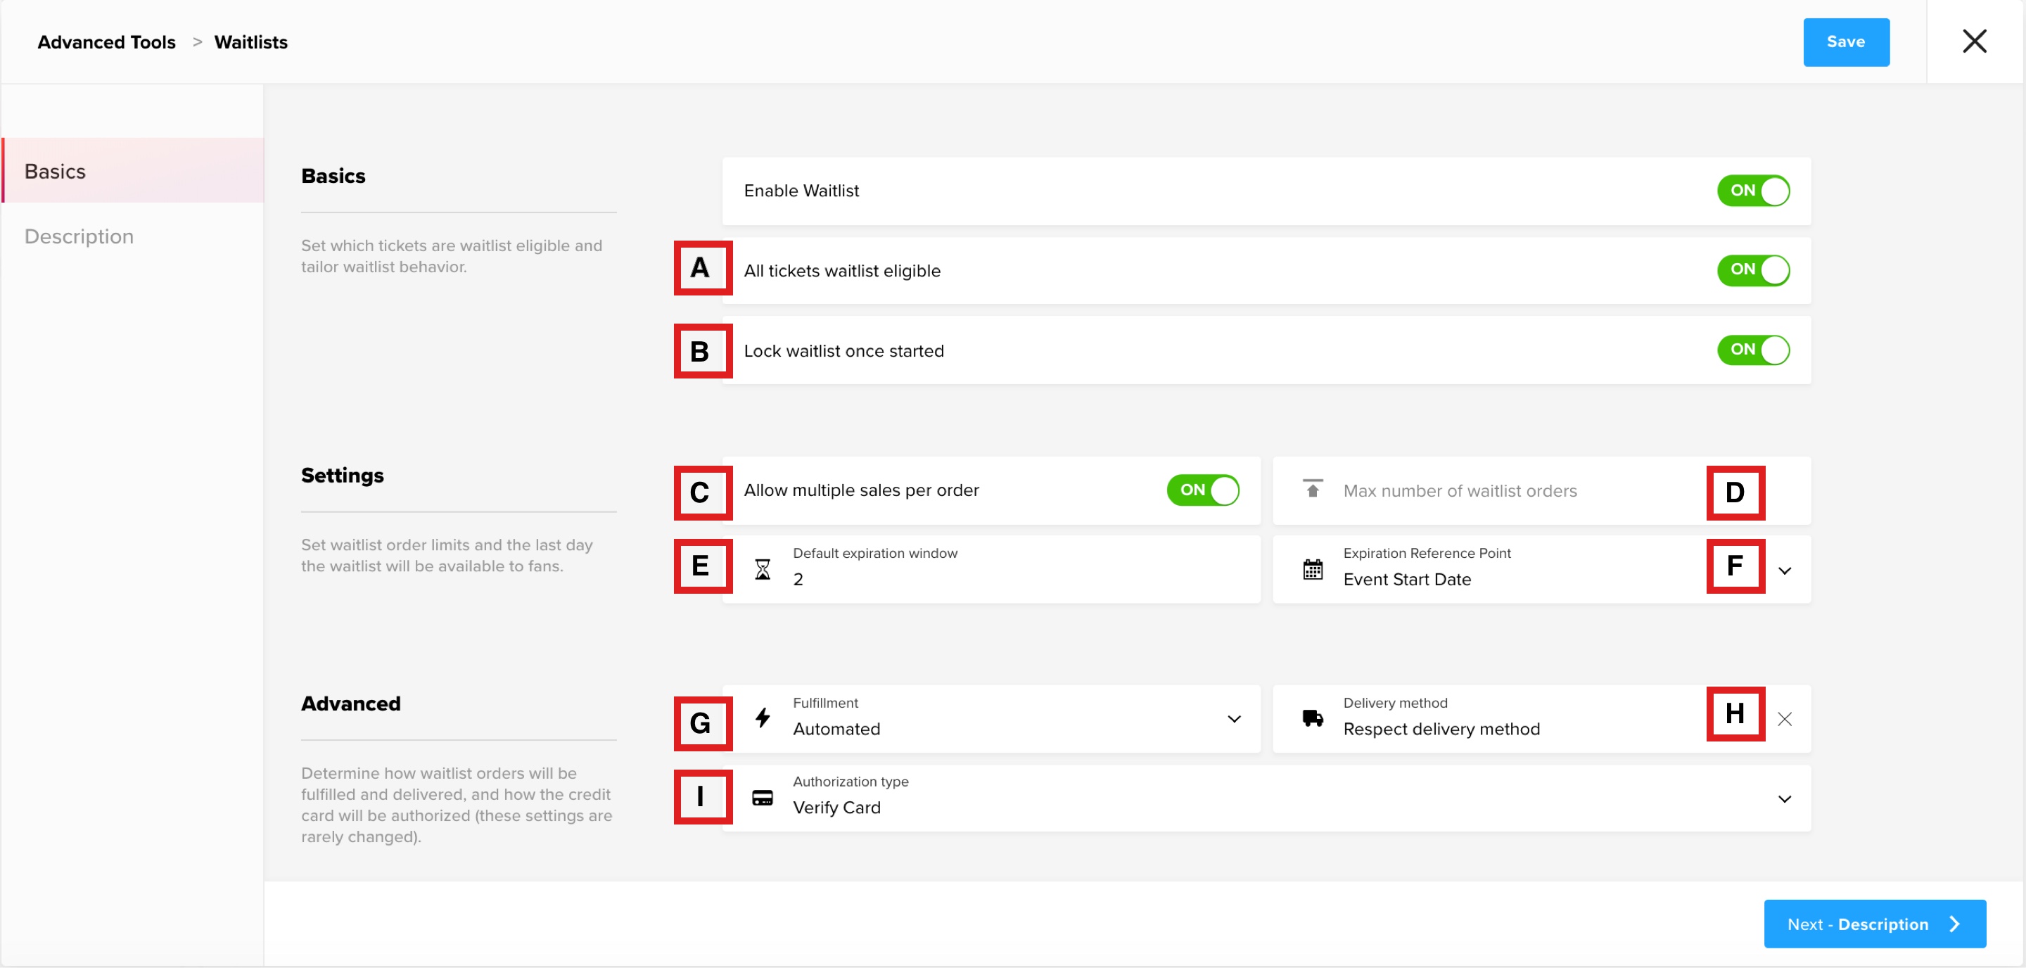Click the lightning bolt Fulfillment icon
Screen dimensions: 2026x968
(x=762, y=717)
